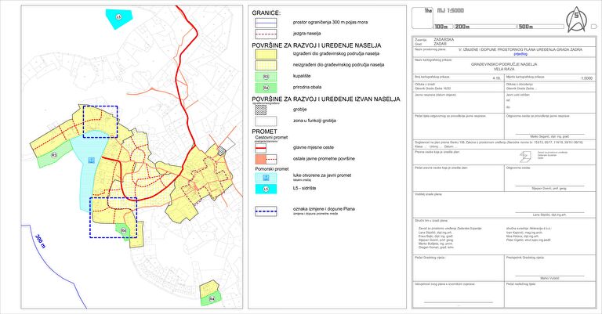
Task: Click the plan title 'V. IZMJENE I DOPUNE...' line
Action: [x=520, y=50]
